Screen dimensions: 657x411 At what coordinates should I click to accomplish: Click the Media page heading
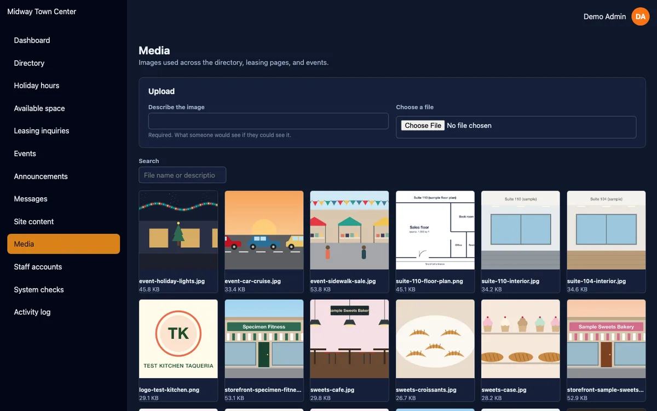pos(154,50)
